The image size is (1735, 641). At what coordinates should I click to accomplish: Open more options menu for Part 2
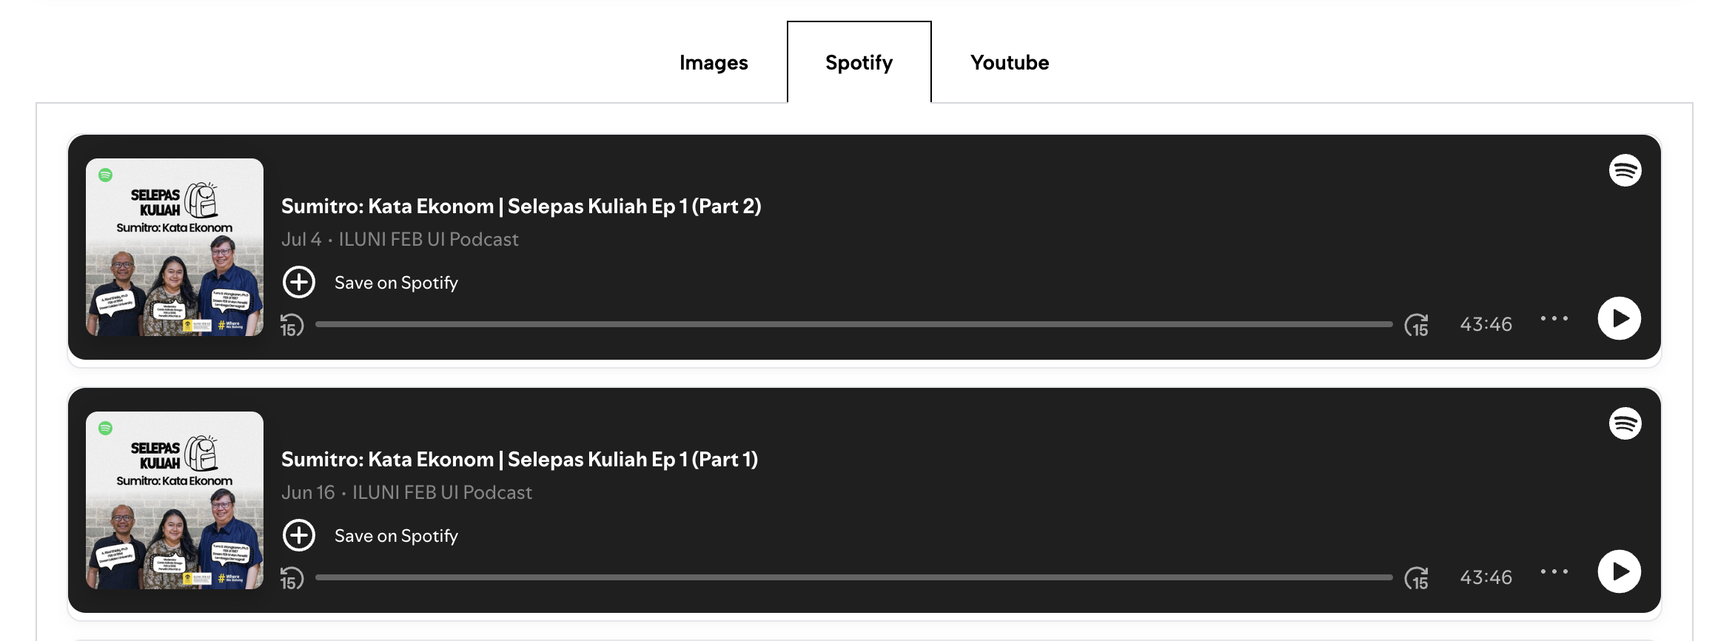[x=1554, y=318]
